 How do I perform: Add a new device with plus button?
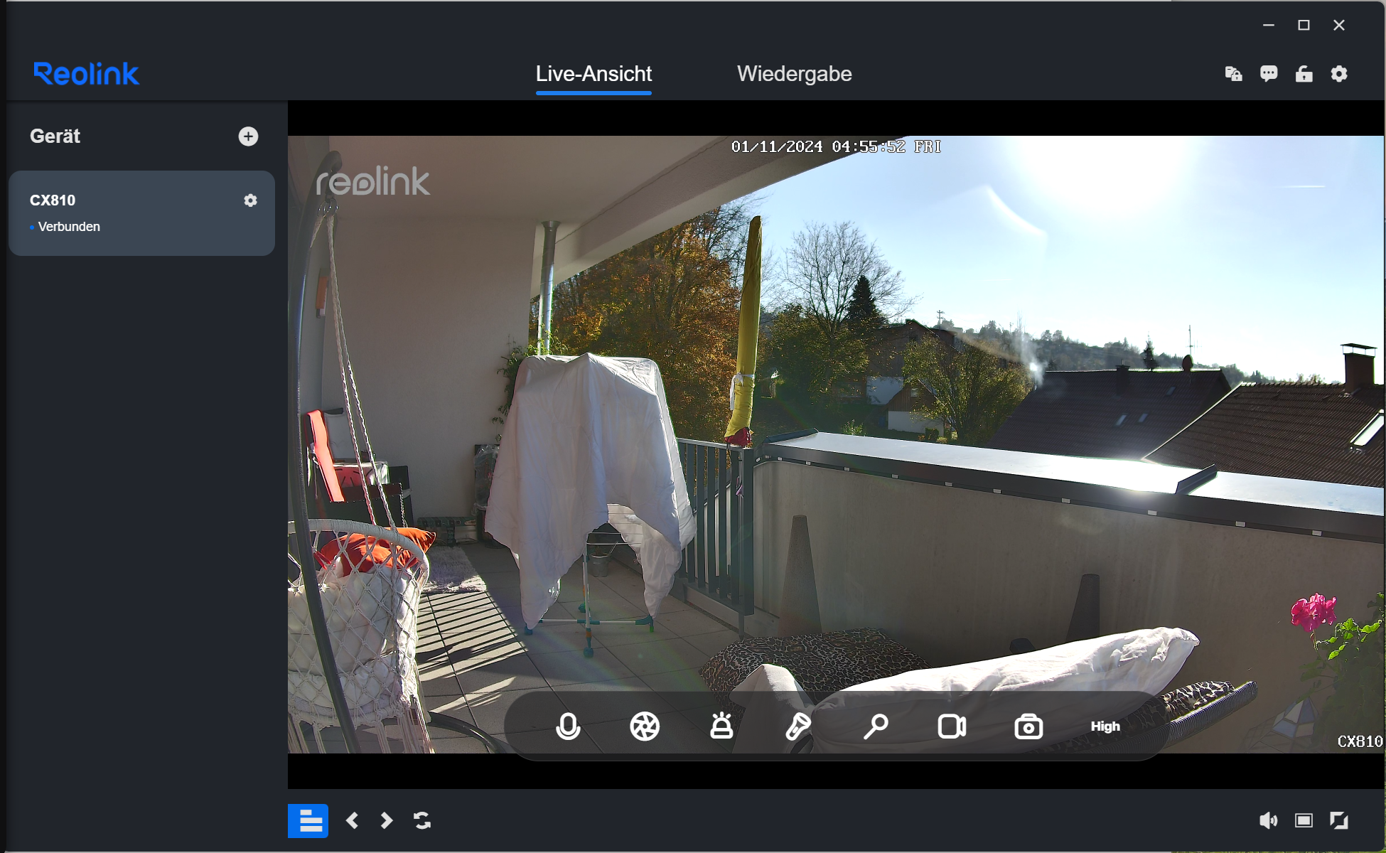(x=248, y=136)
